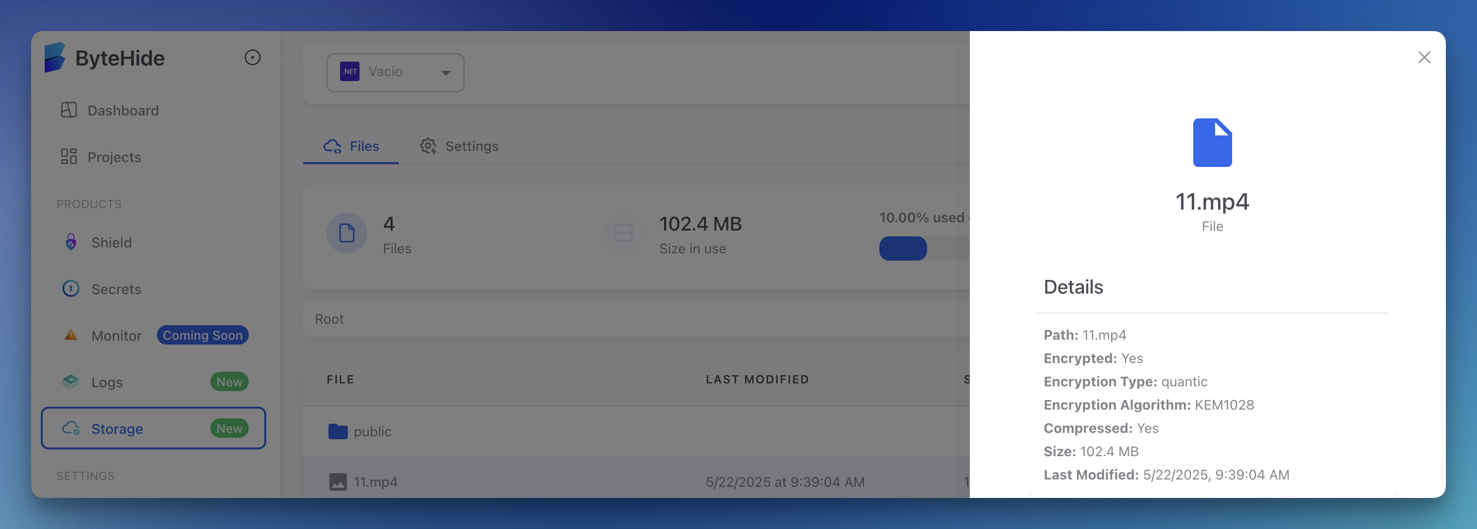
Task: Open the ByteHide Dashboard
Action: coord(123,111)
